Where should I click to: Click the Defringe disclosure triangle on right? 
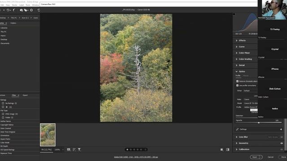[x=281, y=129]
